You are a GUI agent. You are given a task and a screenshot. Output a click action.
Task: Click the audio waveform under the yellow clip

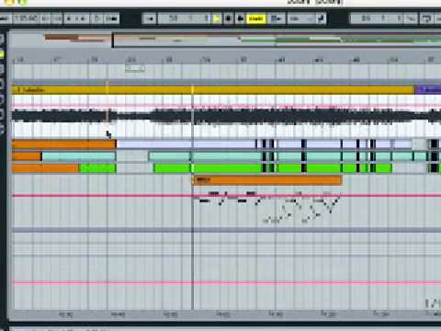tap(227, 117)
